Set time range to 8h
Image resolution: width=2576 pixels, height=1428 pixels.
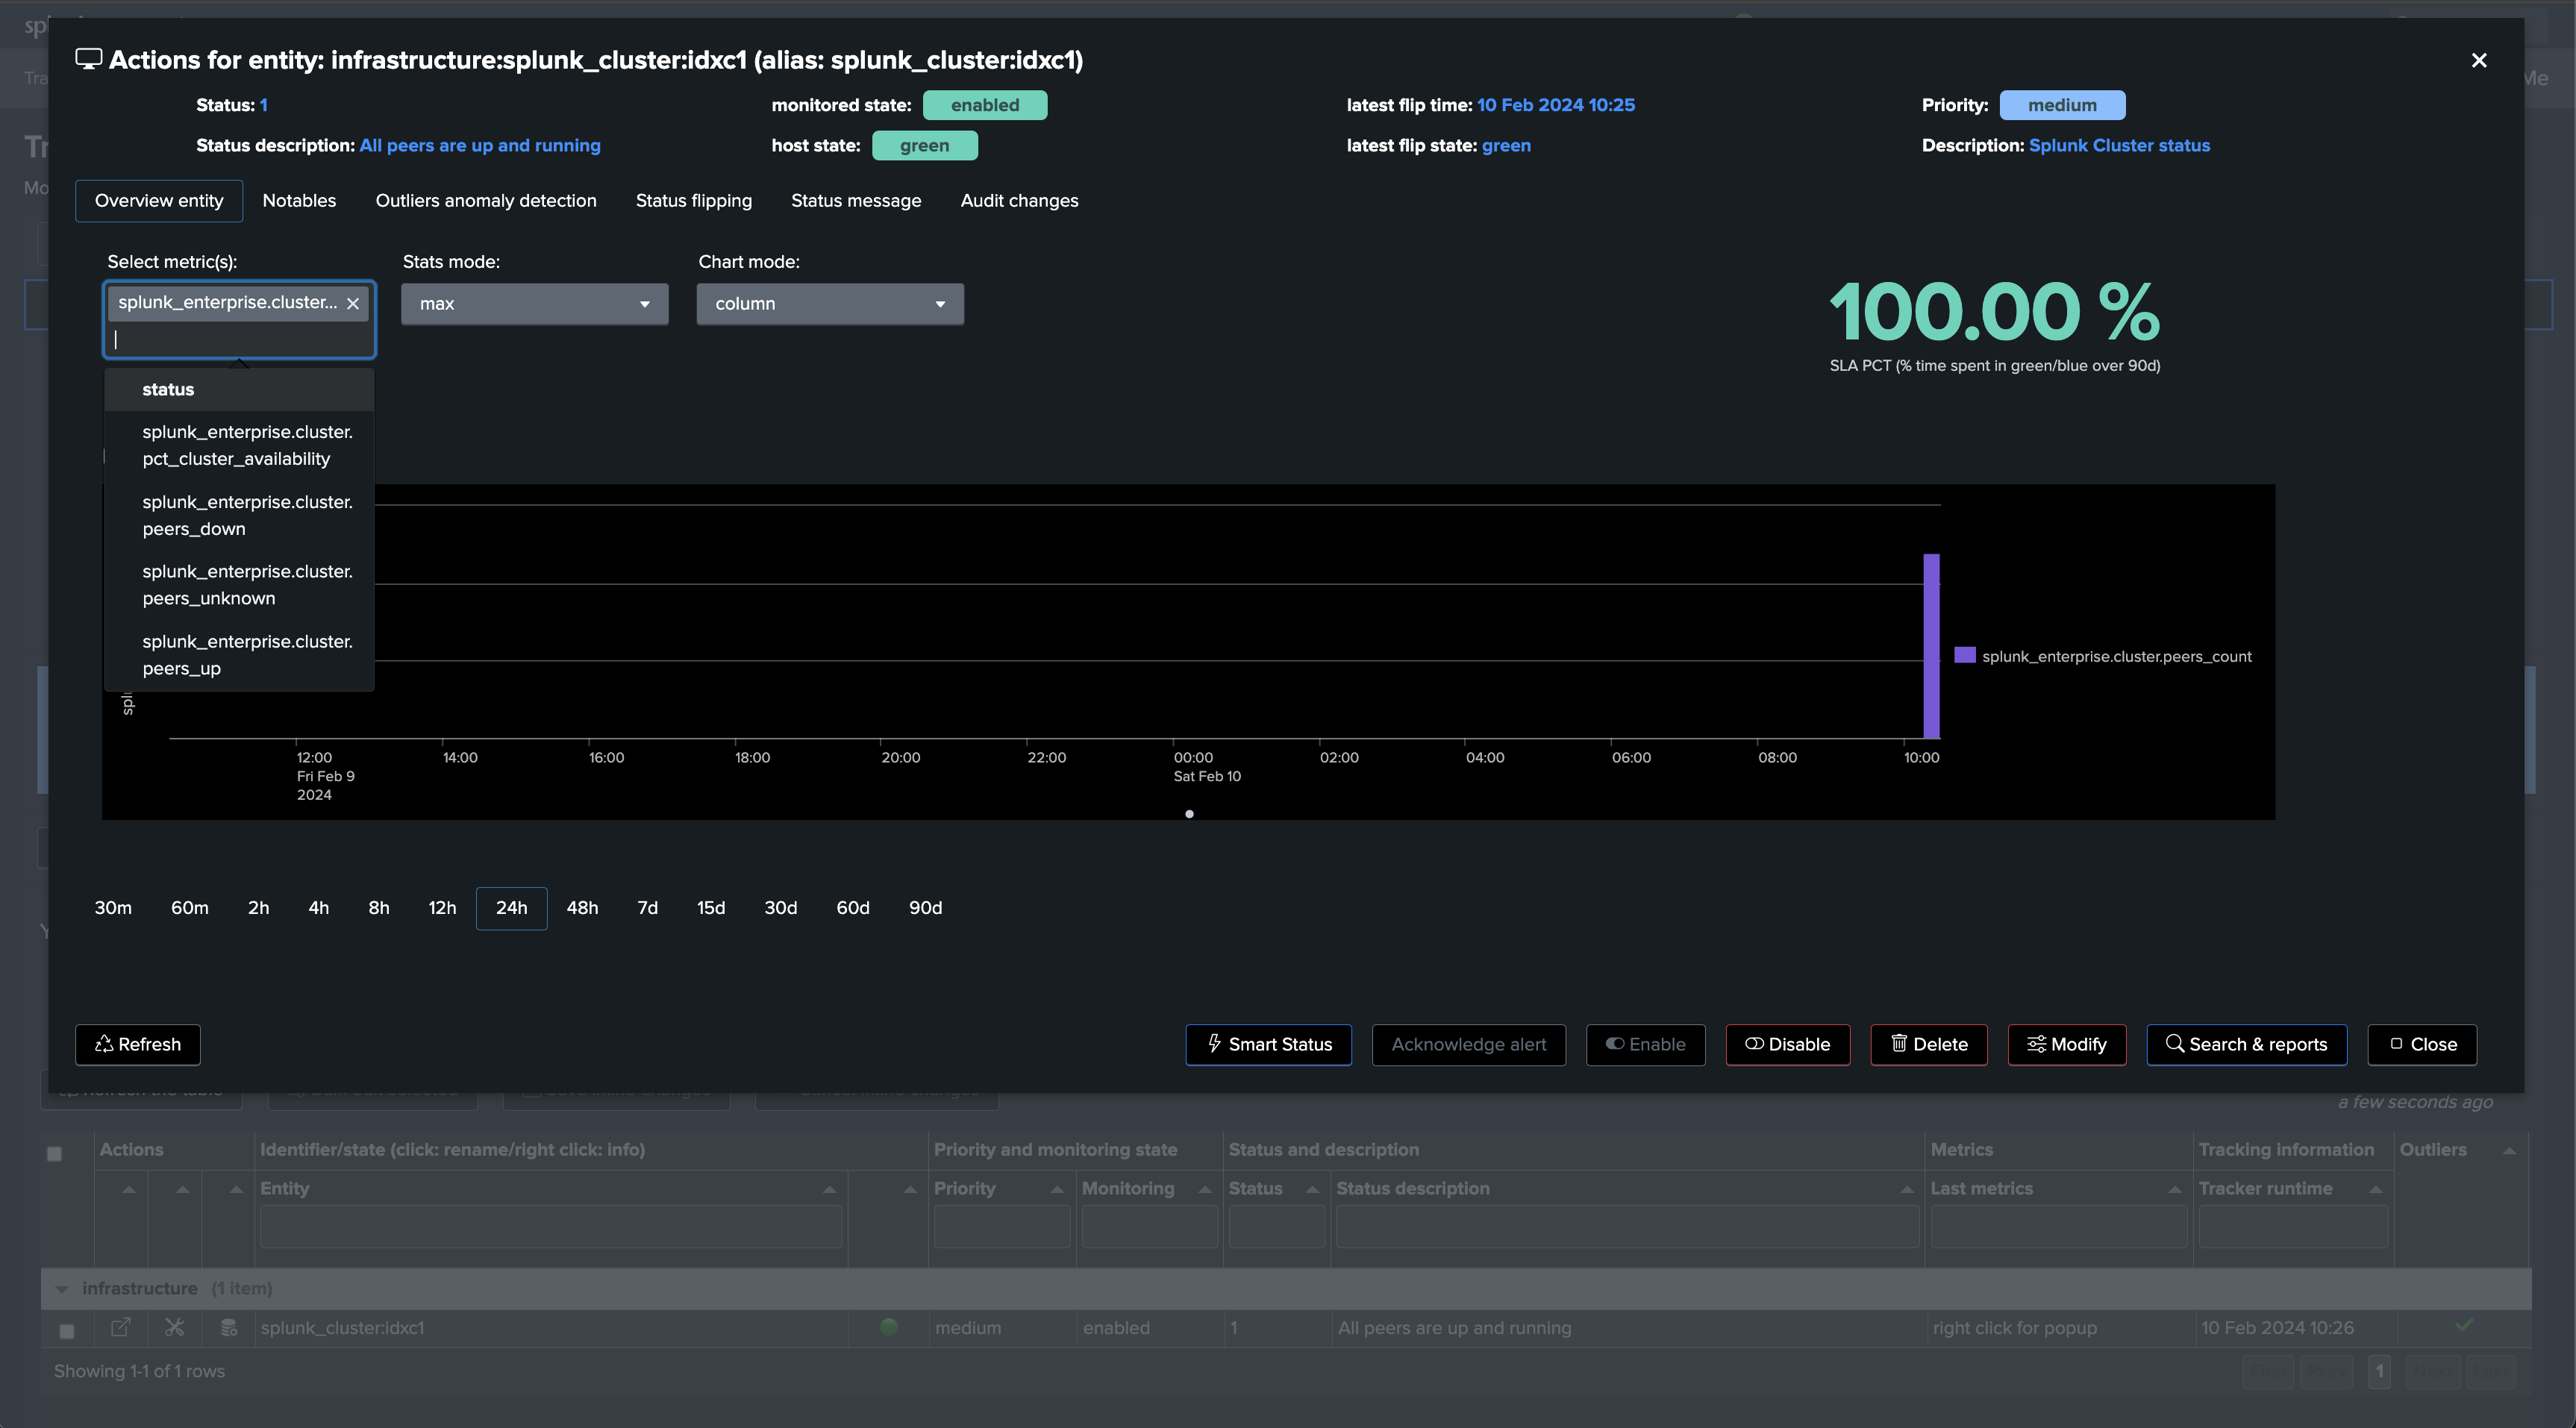378,908
